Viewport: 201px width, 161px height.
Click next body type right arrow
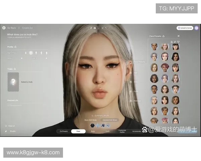[46, 58]
